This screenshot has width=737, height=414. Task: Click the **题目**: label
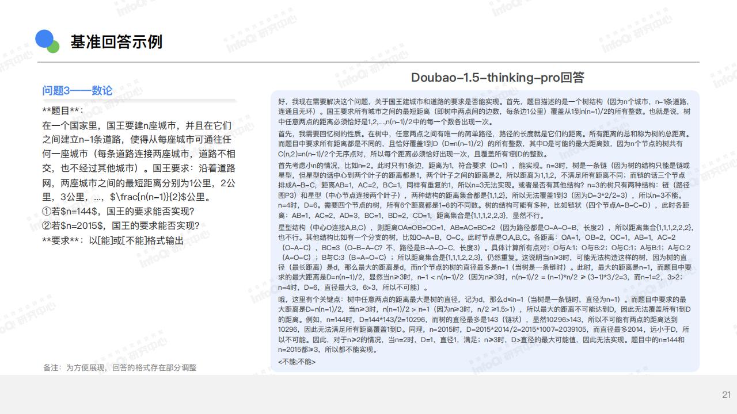[63, 110]
